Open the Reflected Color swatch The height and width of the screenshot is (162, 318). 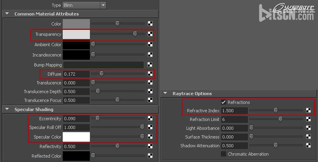point(76,156)
